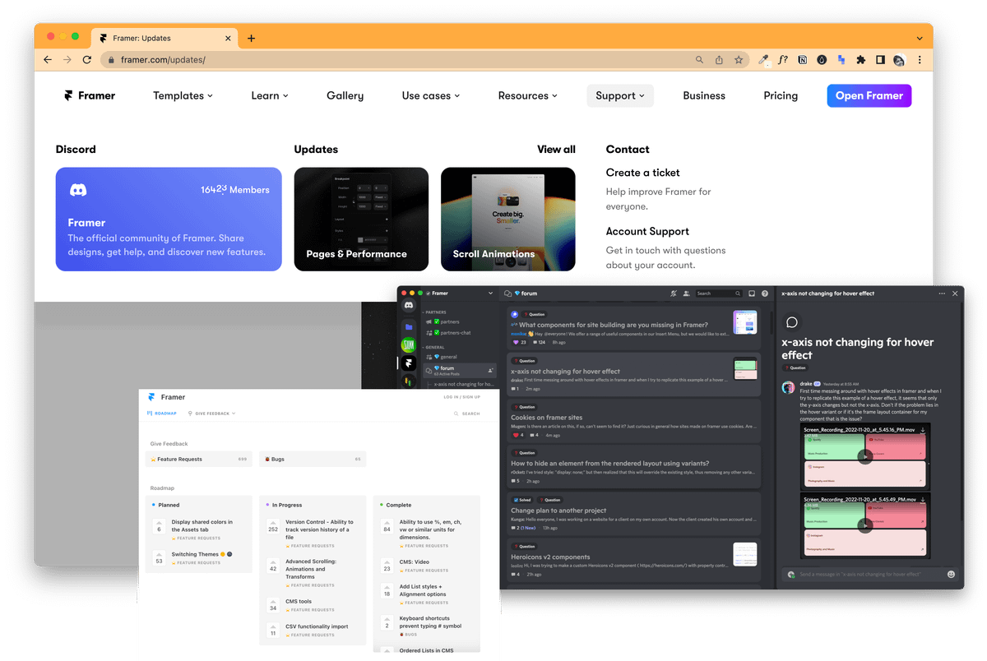Collapse the GENERAL category in Discord
This screenshot has width=987, height=661.
click(x=434, y=348)
